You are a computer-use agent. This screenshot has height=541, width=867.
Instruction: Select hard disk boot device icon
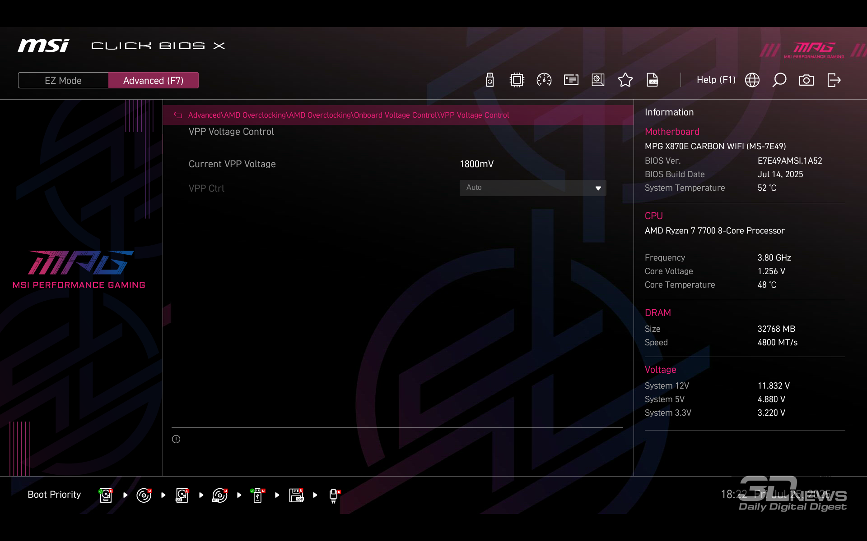106,495
